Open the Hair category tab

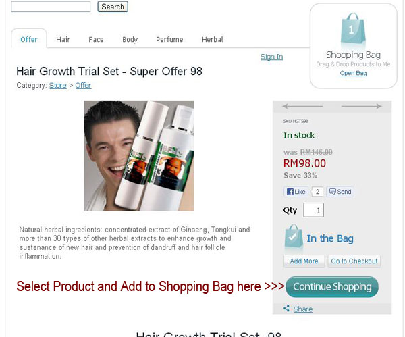coord(63,40)
